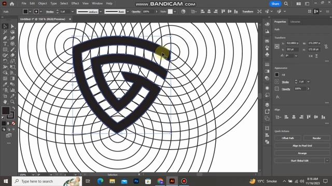Open fill color dropdown in control bar
The height and width of the screenshot is (186, 332).
[x=30, y=11]
